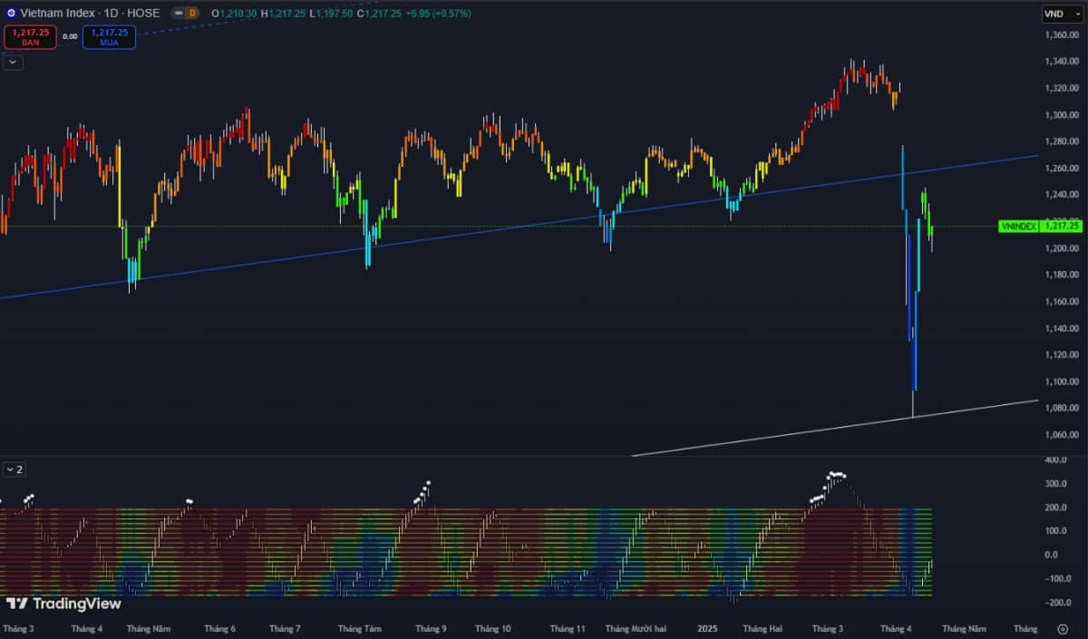Image resolution: width=1088 pixels, height=639 pixels.
Task: Click the minus pill icon beside D badge
Action: [x=177, y=14]
